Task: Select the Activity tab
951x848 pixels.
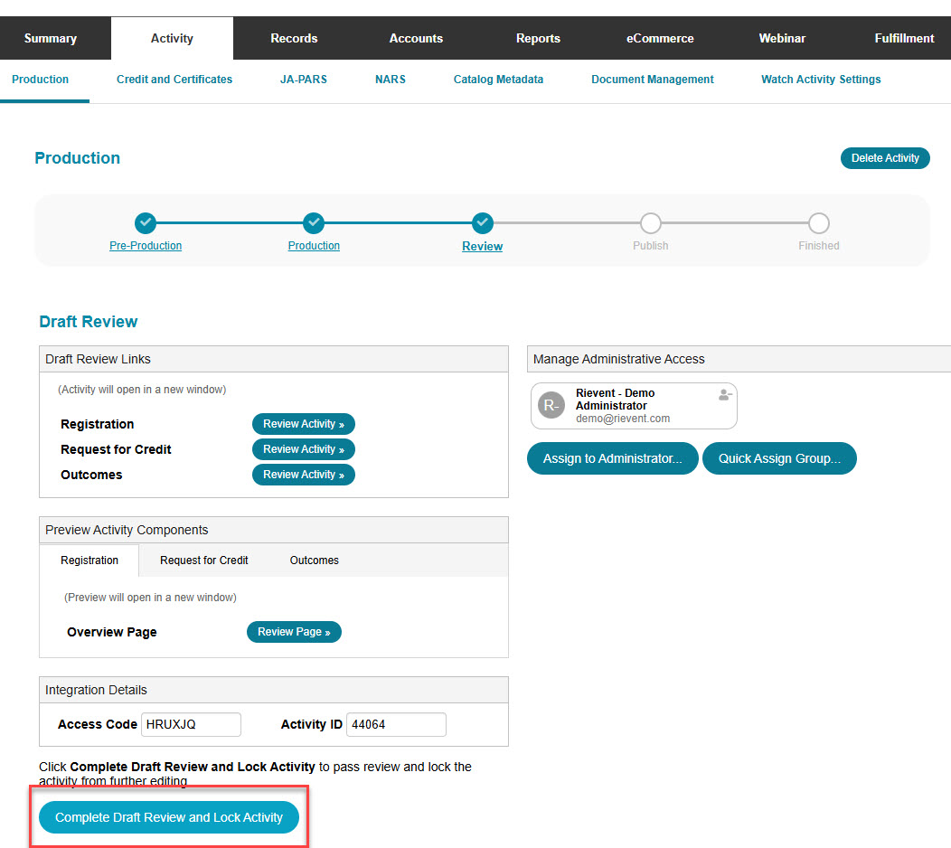Action: pyautogui.click(x=173, y=38)
